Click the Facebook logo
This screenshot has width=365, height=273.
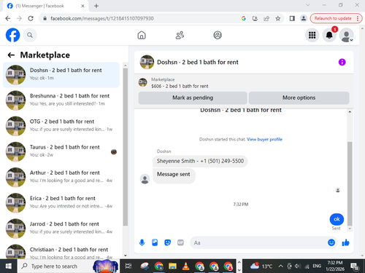point(12,35)
